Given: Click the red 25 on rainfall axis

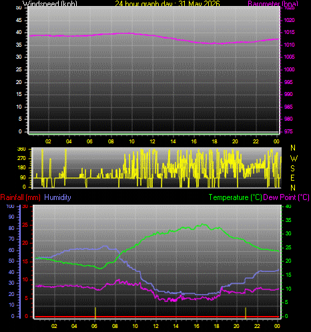Looking at the screenshot, I should pyautogui.click(x=25, y=225).
